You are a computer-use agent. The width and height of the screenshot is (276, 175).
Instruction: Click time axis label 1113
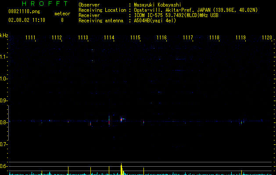[83, 38]
